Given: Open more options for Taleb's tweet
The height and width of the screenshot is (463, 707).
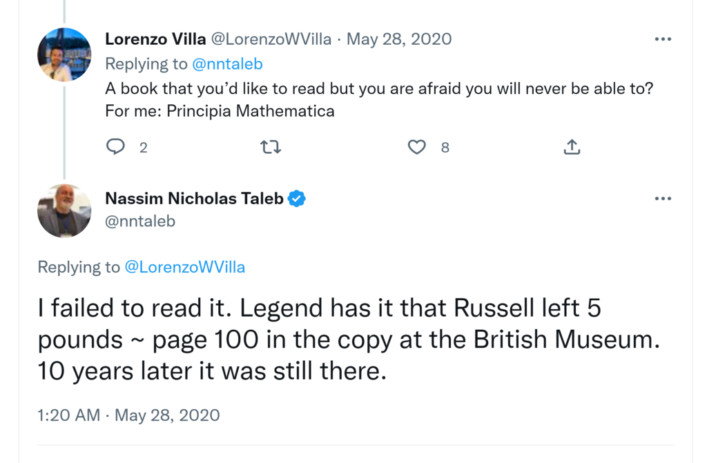Looking at the screenshot, I should [663, 199].
